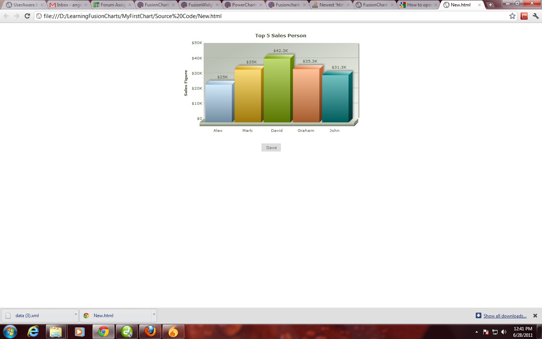542x339 pixels.
Task: Click the reload page icon
Action: coord(27,16)
